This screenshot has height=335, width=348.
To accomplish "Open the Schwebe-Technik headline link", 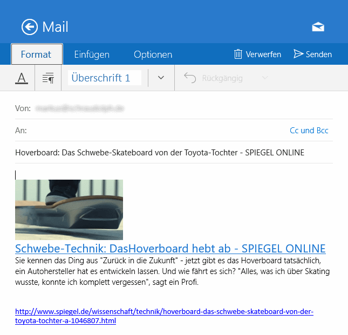I will (170, 249).
